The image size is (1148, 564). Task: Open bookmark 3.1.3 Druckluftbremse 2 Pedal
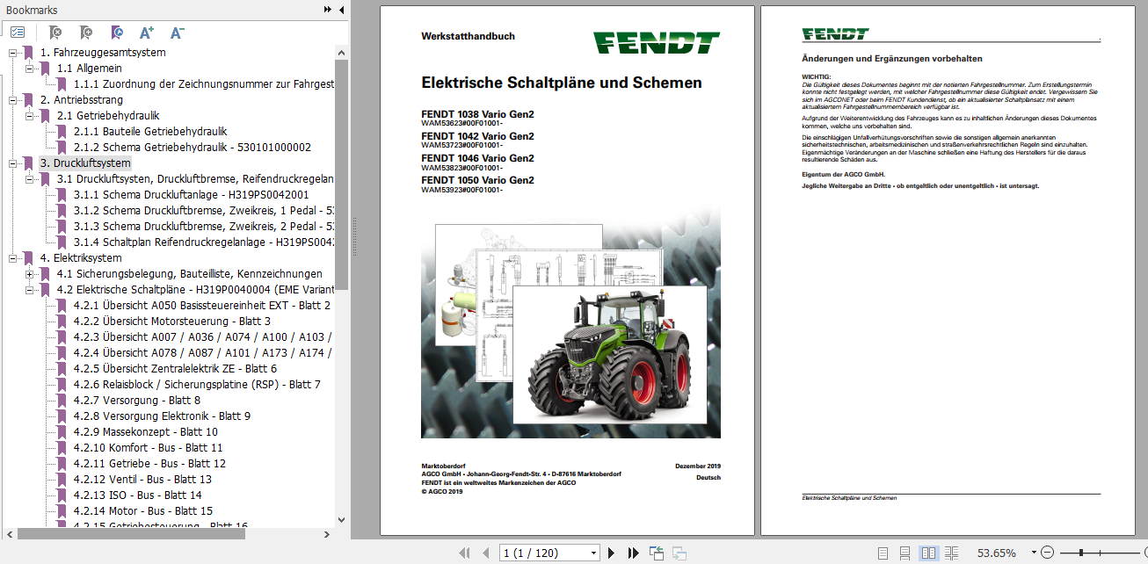pyautogui.click(x=204, y=227)
